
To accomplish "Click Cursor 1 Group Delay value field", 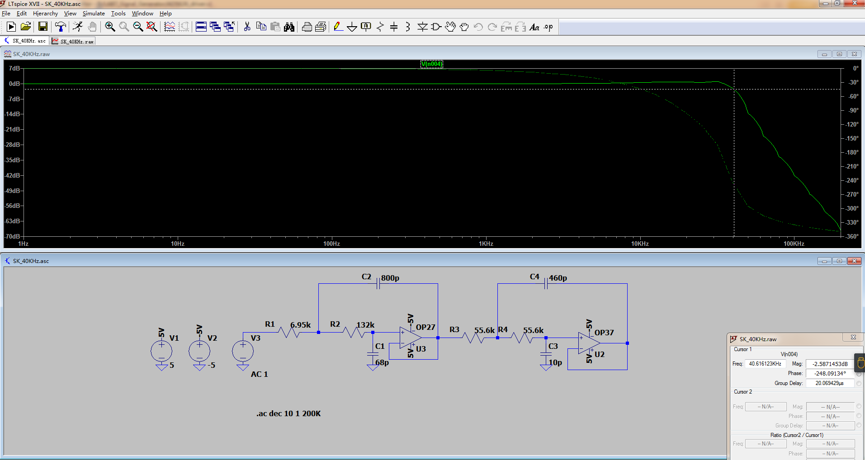I will pos(830,383).
